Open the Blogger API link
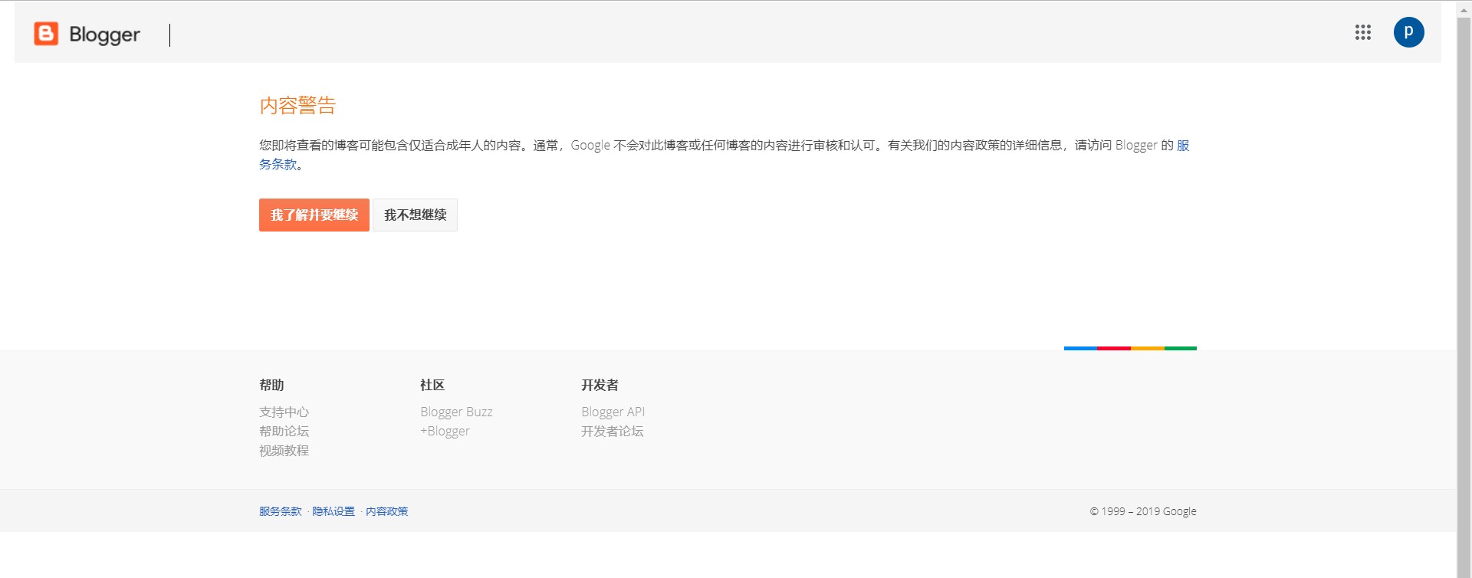1472x578 pixels. click(x=613, y=412)
